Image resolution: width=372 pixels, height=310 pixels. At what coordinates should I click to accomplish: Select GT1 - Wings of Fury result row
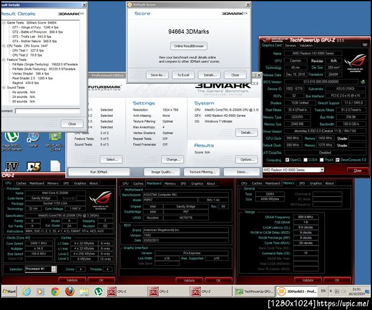[35, 27]
